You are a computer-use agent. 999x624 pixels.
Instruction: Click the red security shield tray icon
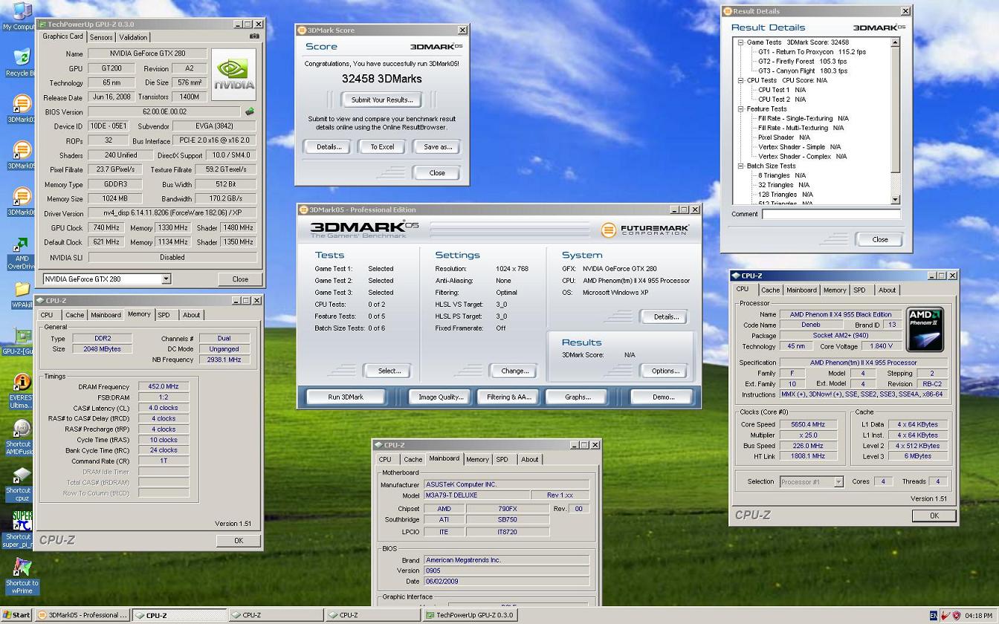(x=956, y=615)
